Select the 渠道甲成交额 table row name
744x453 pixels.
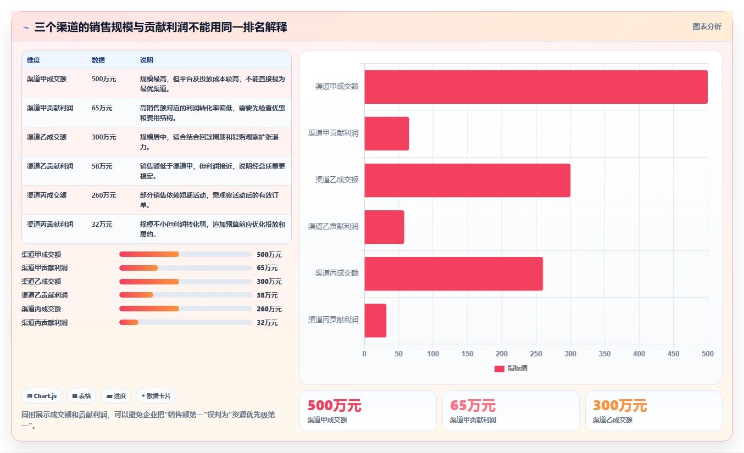(x=47, y=79)
